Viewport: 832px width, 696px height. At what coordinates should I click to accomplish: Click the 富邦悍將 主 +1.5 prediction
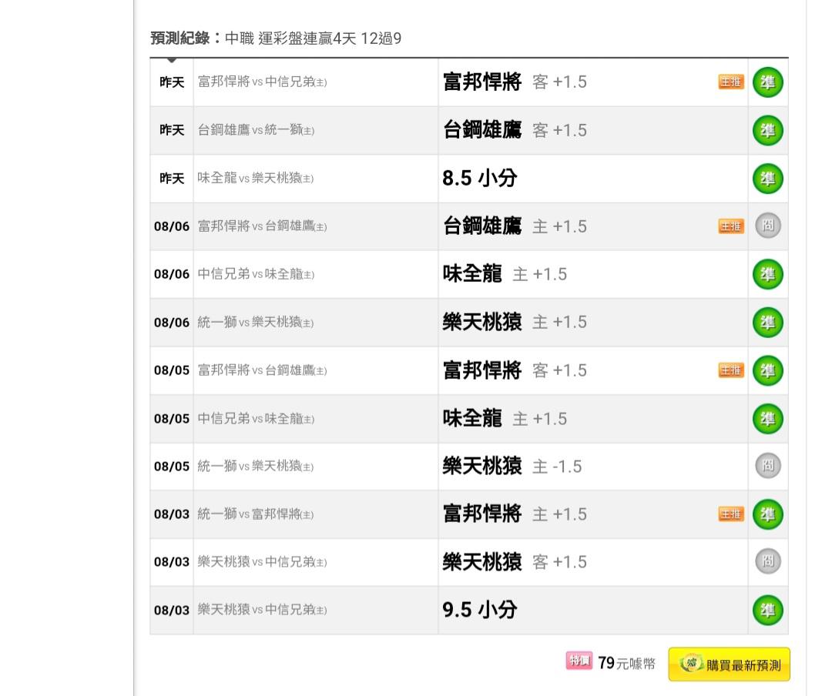click(515, 514)
